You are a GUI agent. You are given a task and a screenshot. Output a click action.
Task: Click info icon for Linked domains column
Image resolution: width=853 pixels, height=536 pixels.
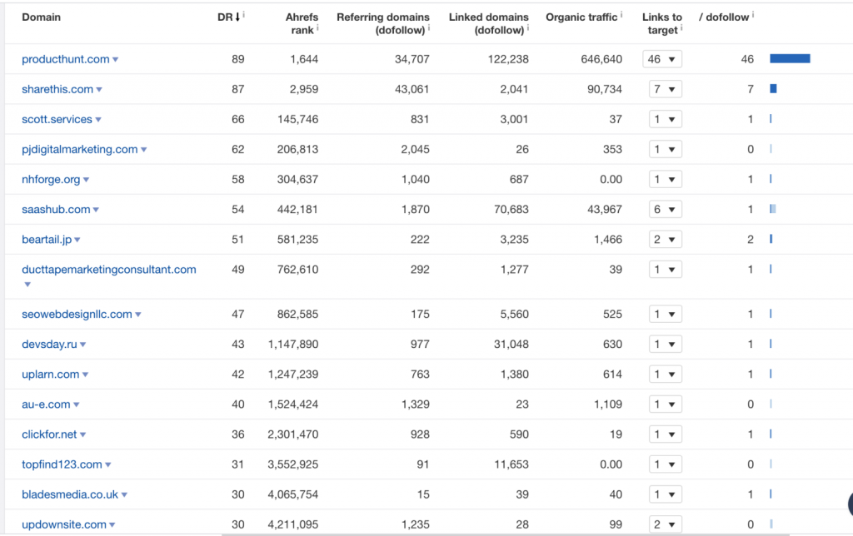click(x=528, y=27)
